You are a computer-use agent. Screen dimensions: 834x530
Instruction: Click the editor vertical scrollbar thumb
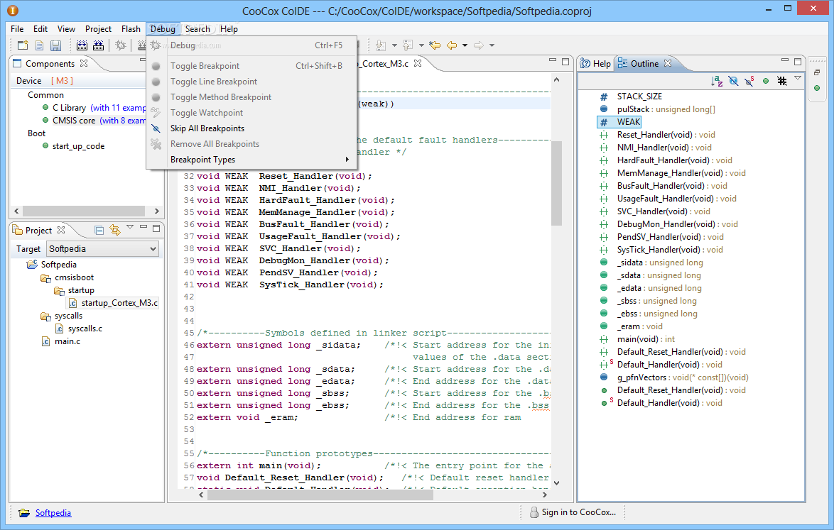click(556, 183)
